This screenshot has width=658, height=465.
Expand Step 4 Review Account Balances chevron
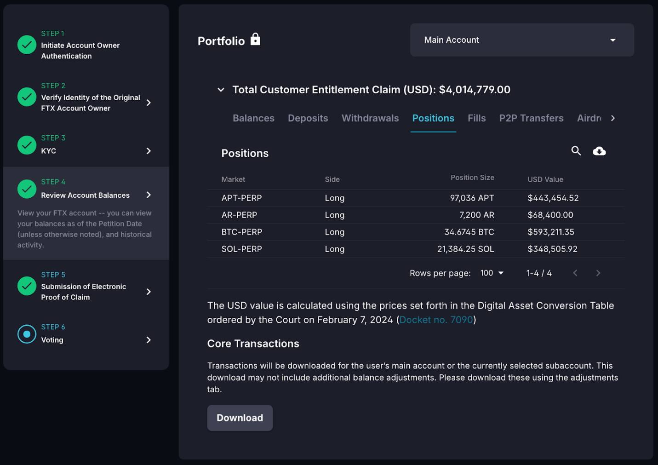(x=149, y=195)
